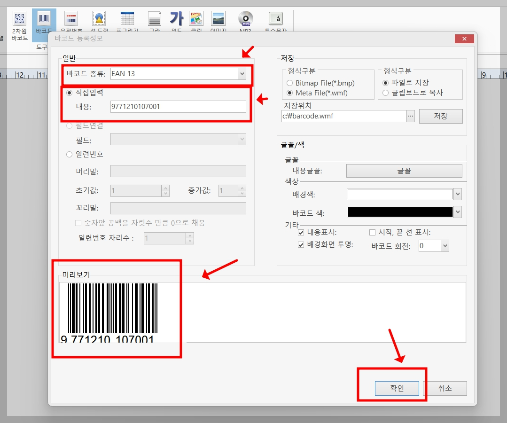Select the 직접입력 radio button

tap(69, 93)
